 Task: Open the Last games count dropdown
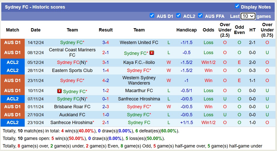(248, 16)
